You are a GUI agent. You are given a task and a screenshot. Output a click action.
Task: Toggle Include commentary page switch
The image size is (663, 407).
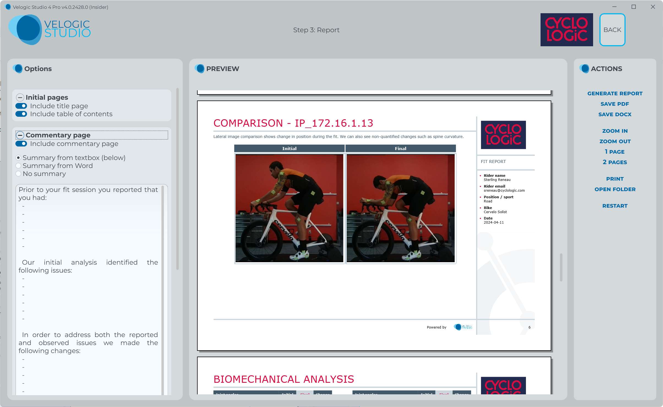click(x=21, y=144)
